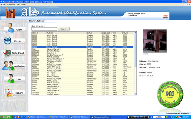The width and height of the screenshot is (191, 119).
Task: Switch to the Automated Identifica... taskbar button
Action: 100,117
